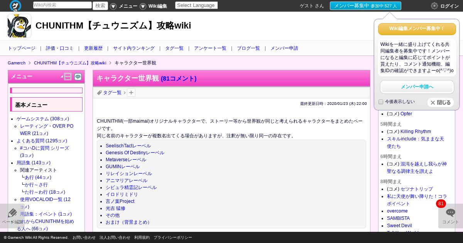Viewport: 463px width, 243px height.
Task: Click the tag icon beside タグ一覧
Action: 99,93
